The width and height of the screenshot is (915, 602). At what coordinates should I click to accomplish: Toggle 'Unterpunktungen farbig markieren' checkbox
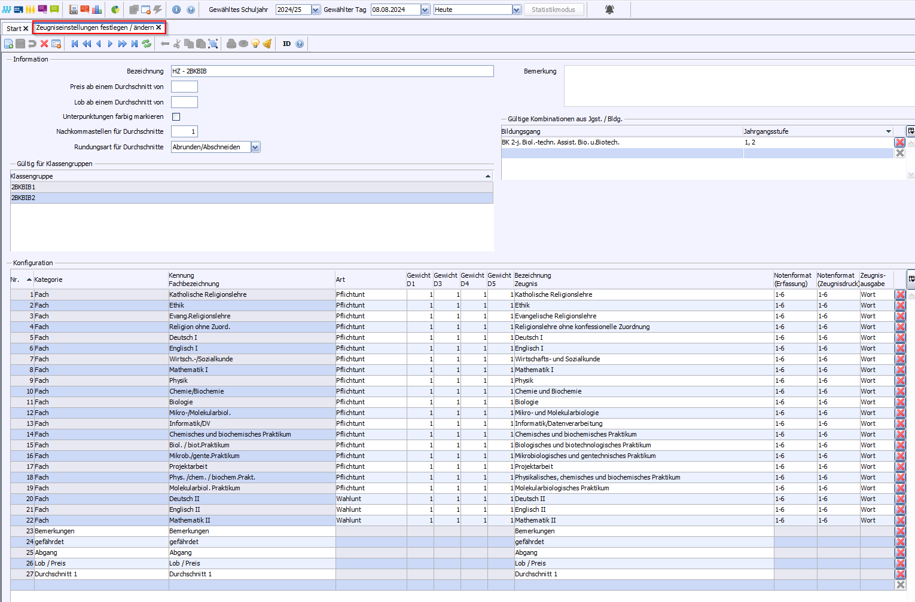pos(176,117)
